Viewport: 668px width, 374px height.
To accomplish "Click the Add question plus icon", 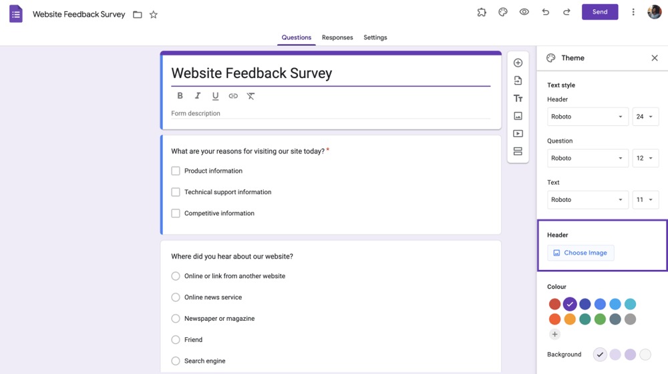I will [x=518, y=63].
